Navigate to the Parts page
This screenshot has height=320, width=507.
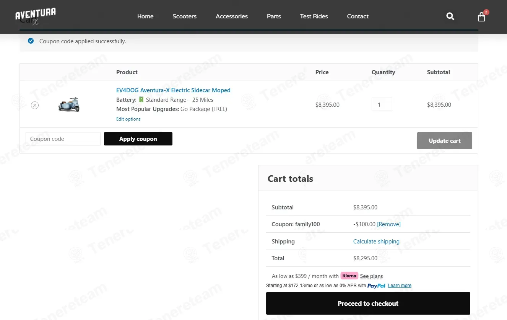(x=274, y=16)
